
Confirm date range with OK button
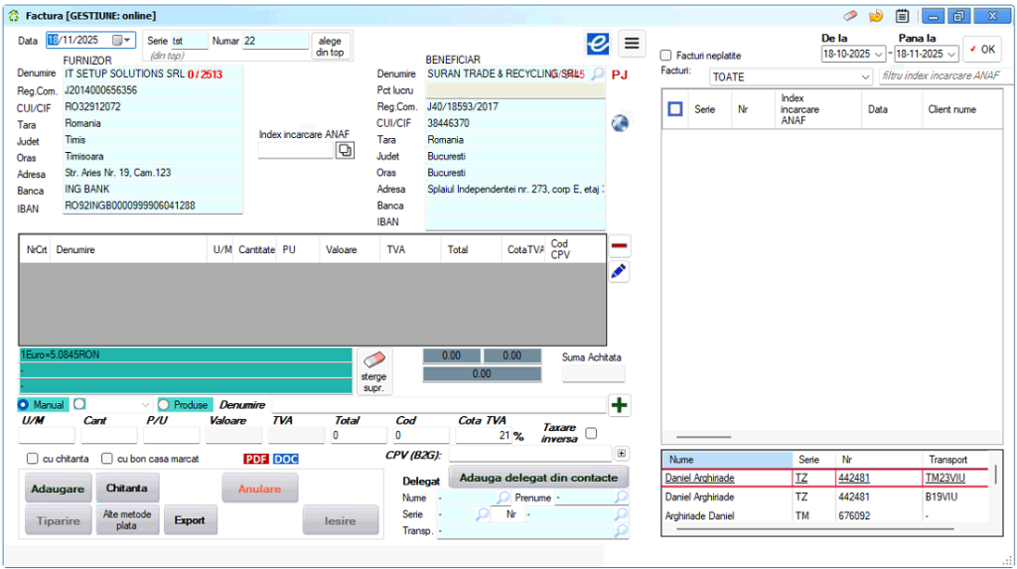click(x=982, y=50)
